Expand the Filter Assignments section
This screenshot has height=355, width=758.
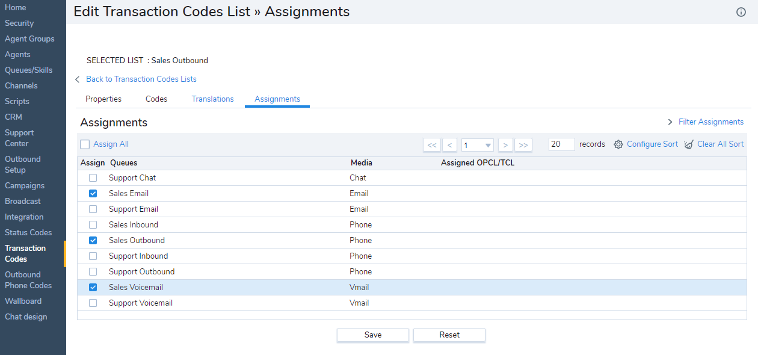(x=670, y=122)
